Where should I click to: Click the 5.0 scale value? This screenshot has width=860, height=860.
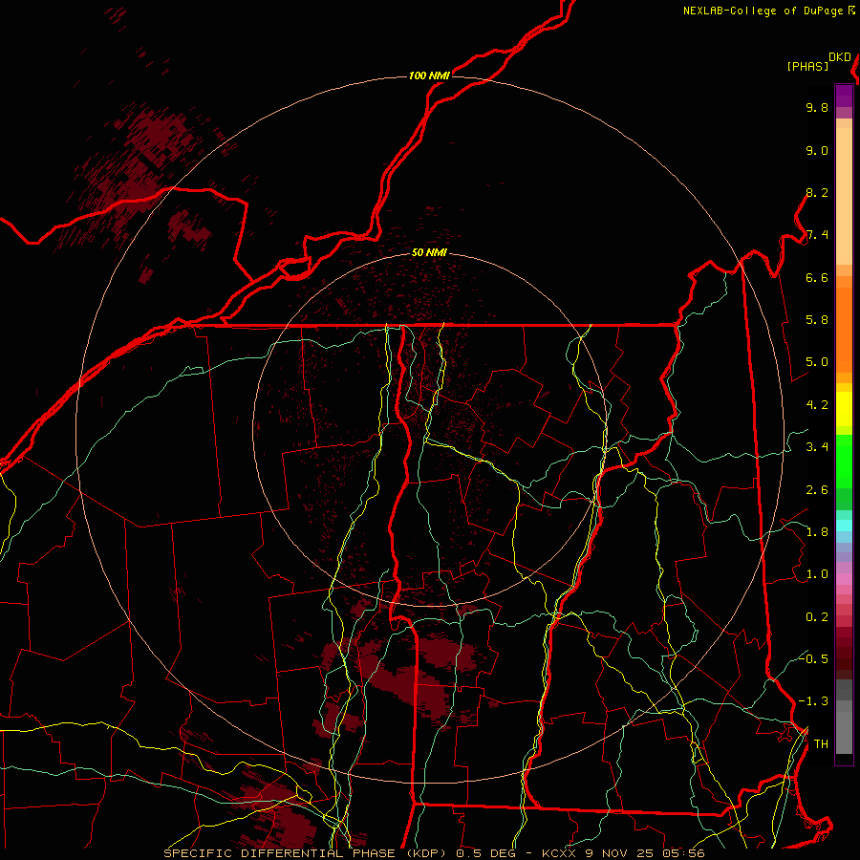817,362
